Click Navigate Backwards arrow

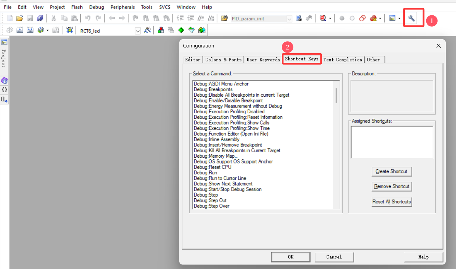(112, 18)
